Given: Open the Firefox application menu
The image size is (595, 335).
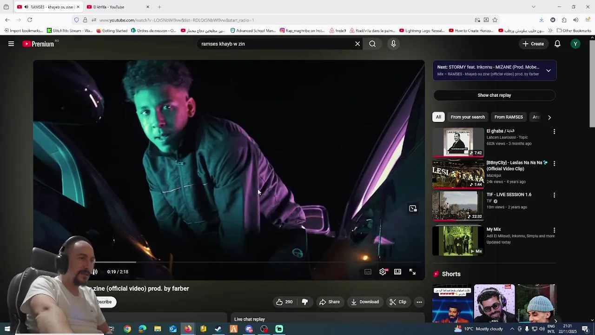Looking at the screenshot, I should click(x=587, y=20).
